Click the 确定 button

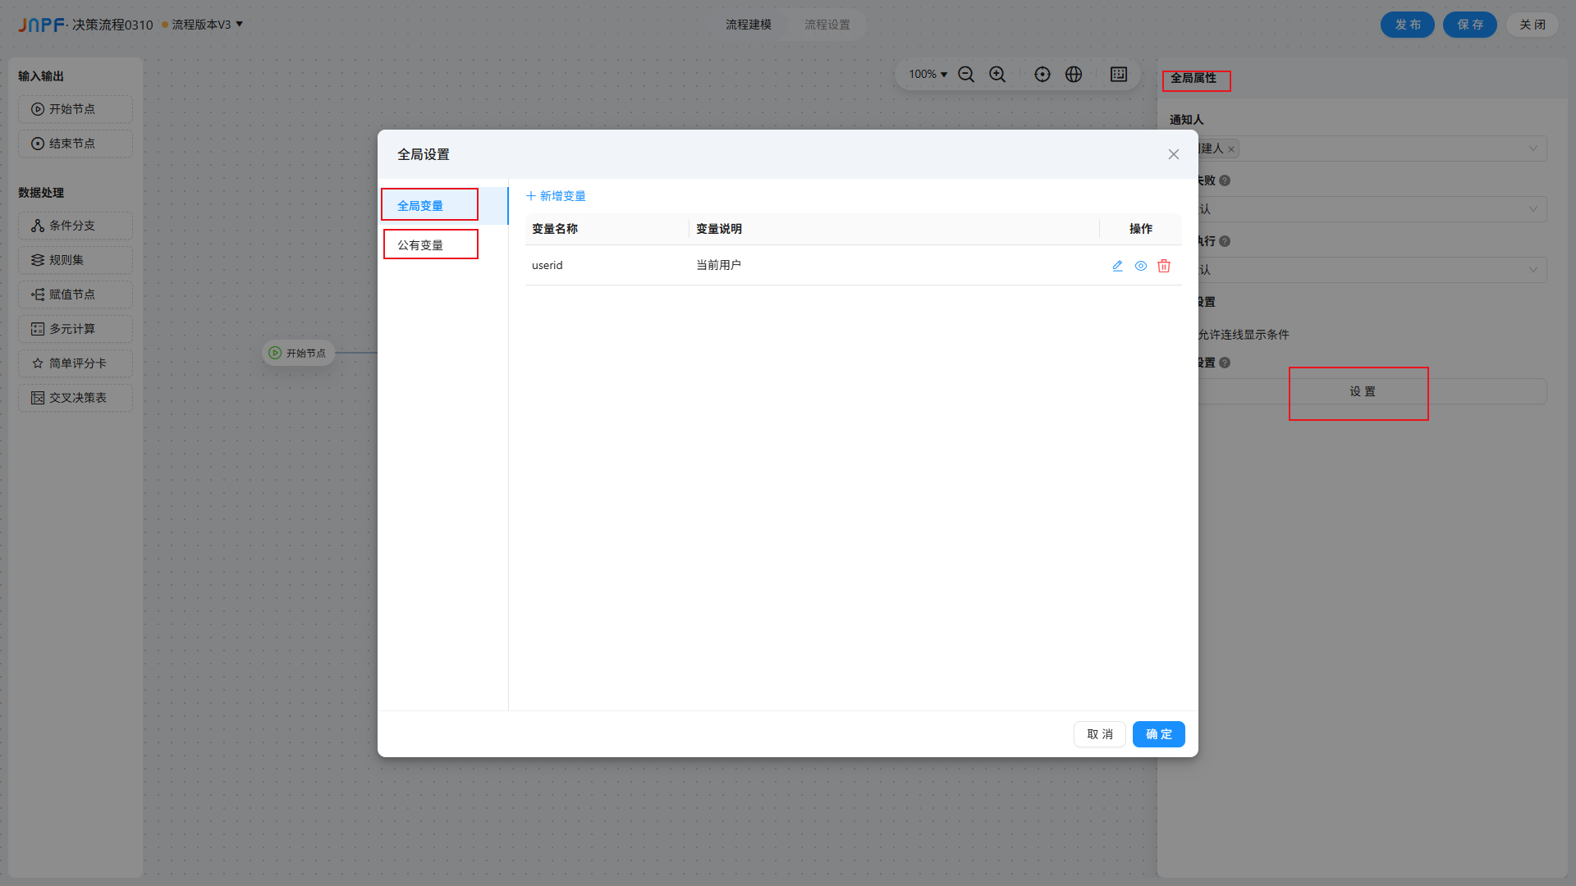tap(1158, 734)
